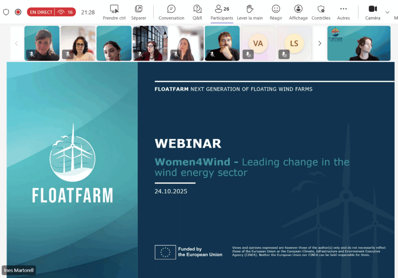The image size is (398, 278).
Task: Click the EN DIRECT live badge
Action: click(41, 12)
